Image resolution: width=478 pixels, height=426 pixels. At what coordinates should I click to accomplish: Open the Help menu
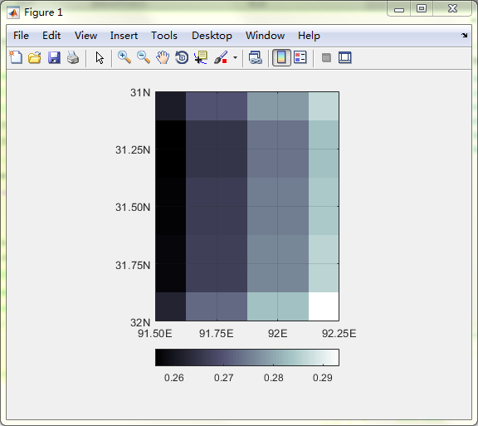click(x=309, y=36)
